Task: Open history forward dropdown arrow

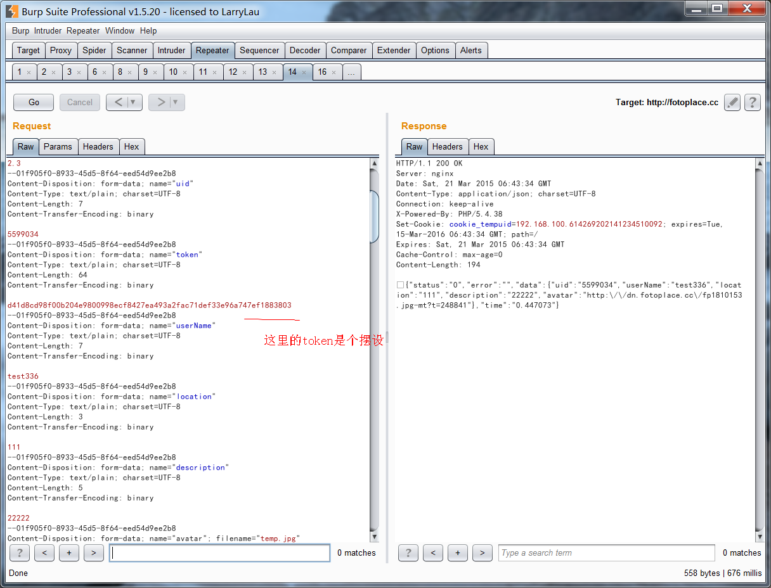Action: (x=176, y=102)
